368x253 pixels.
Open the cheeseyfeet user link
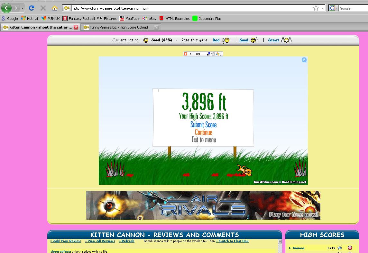point(60,251)
